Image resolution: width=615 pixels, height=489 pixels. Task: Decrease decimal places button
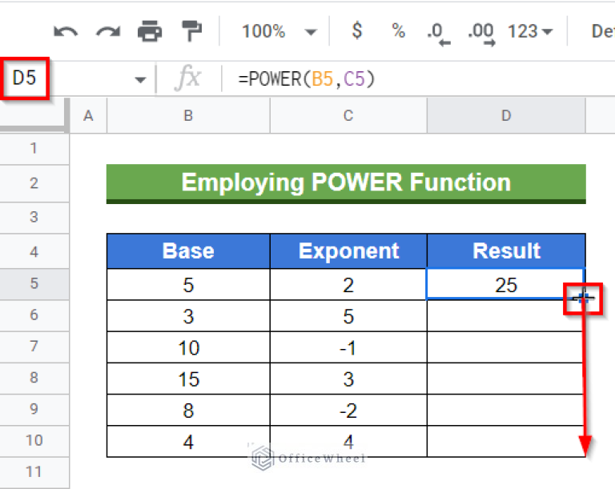pos(439,34)
